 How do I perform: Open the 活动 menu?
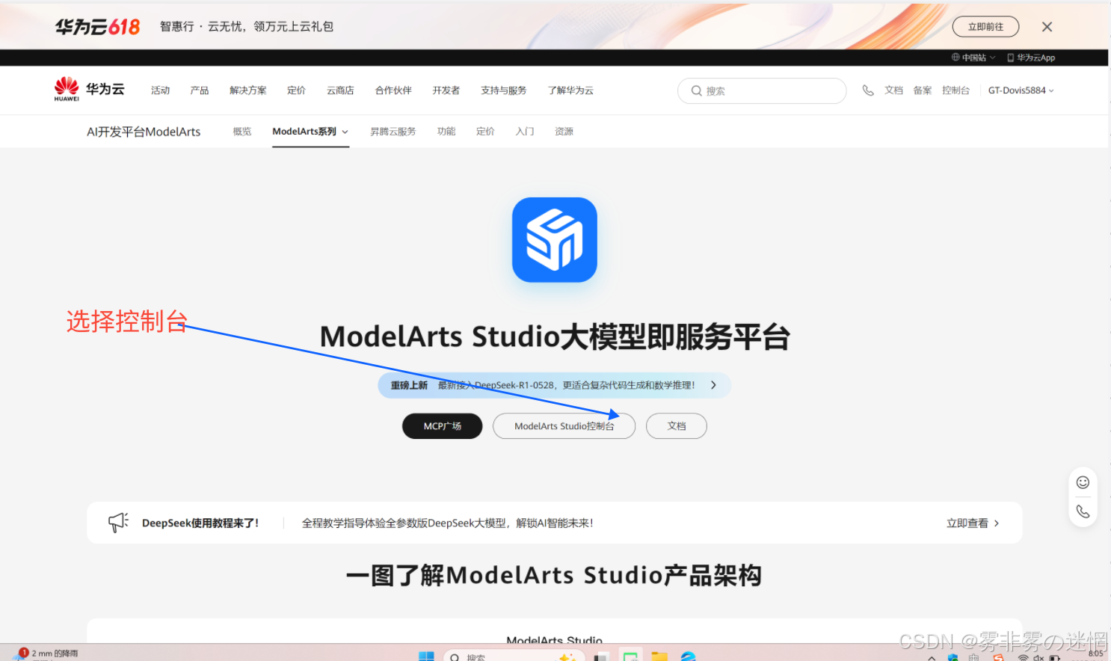[x=160, y=90]
